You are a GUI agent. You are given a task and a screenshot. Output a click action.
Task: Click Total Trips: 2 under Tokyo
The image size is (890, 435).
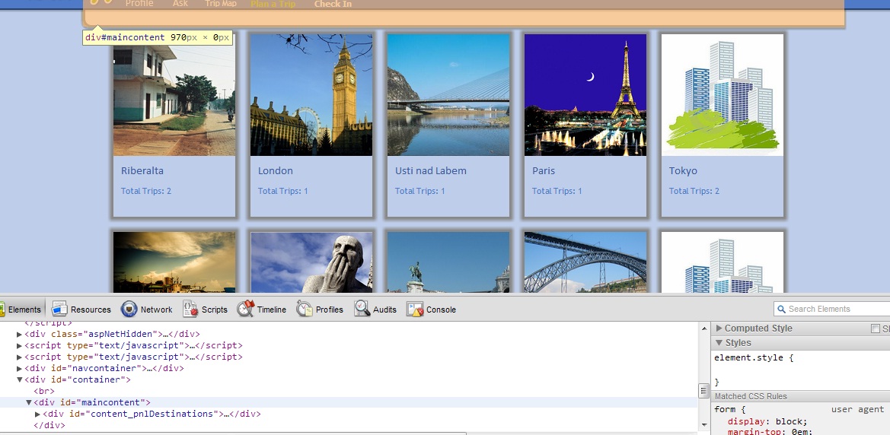tap(694, 191)
